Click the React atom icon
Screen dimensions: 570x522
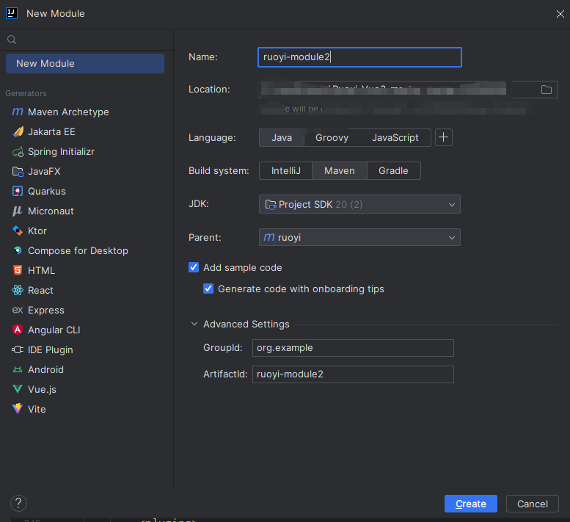tap(18, 290)
